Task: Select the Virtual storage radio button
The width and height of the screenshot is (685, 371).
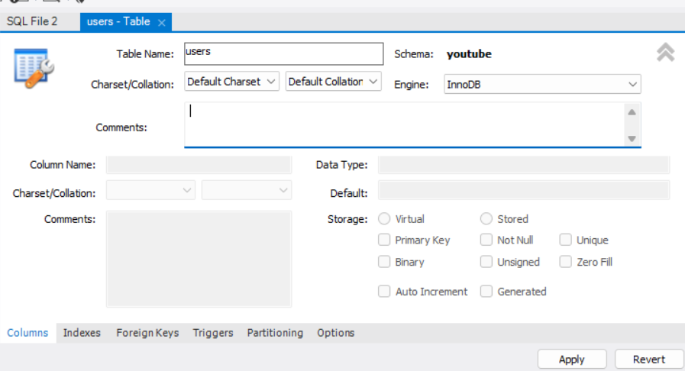Action: point(384,219)
